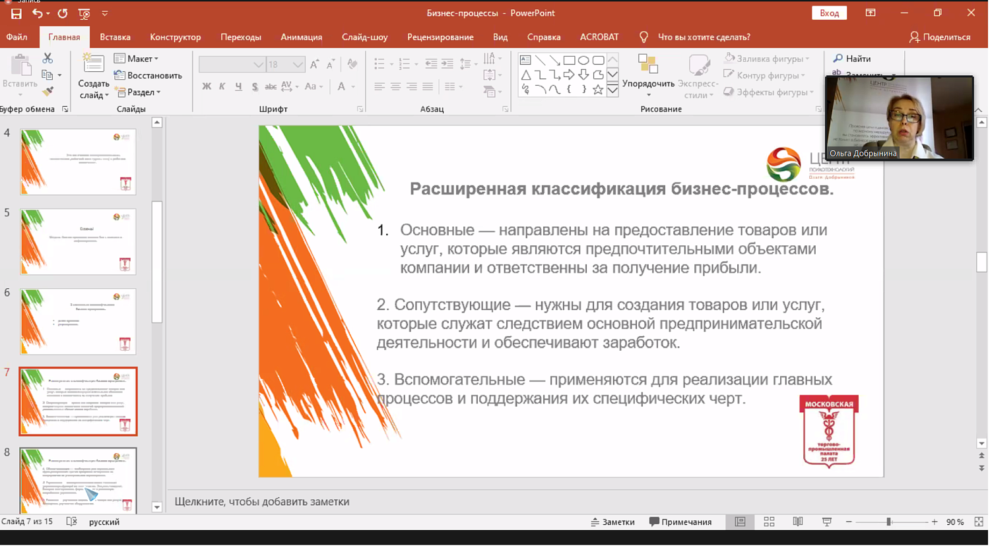Switch to the Вставка tab
The width and height of the screenshot is (990, 546).
tap(115, 37)
